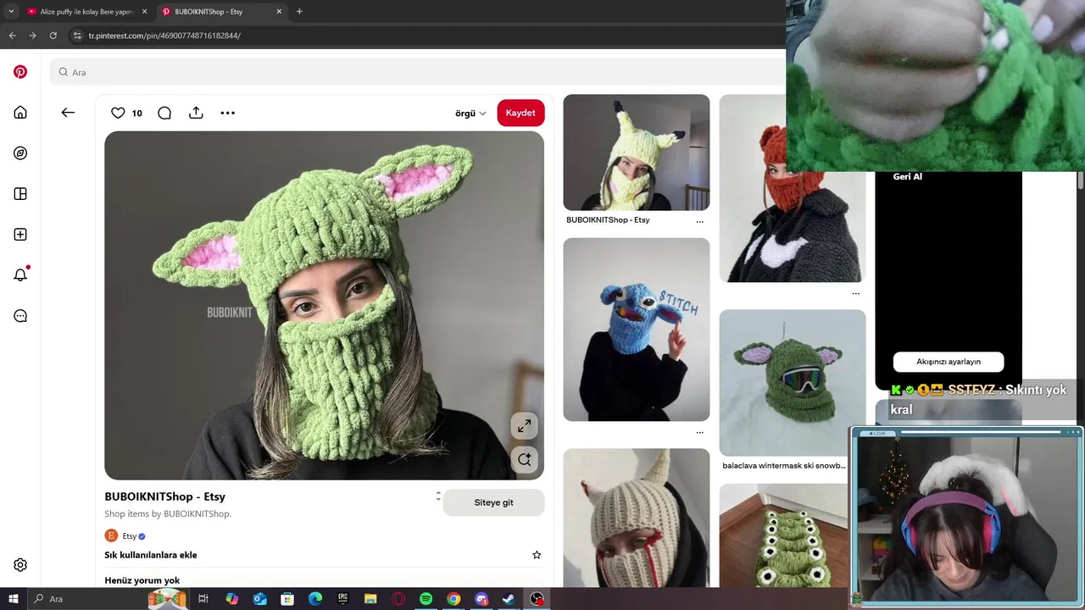The image size is (1085, 610).
Task: Open Steam from taskbar
Action: click(509, 599)
